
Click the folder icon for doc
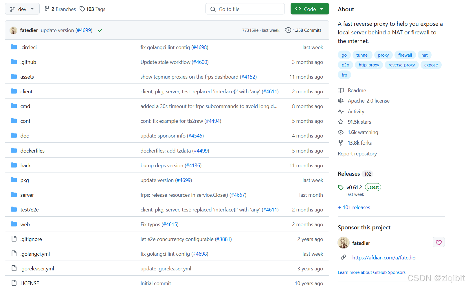[x=14, y=135]
